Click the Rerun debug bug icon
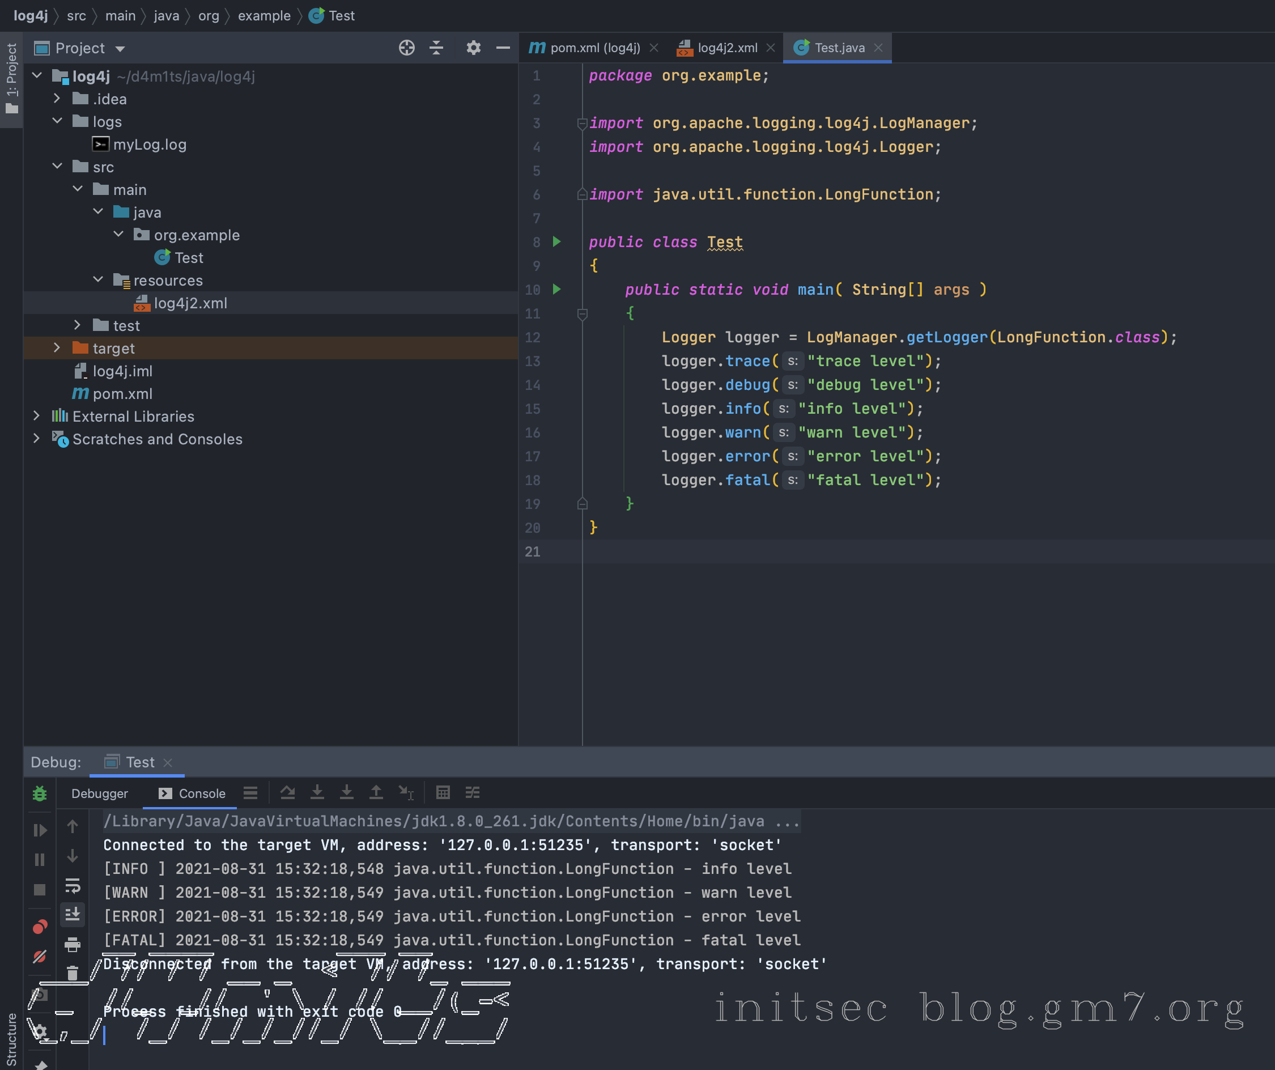The width and height of the screenshot is (1275, 1070). pyautogui.click(x=40, y=793)
